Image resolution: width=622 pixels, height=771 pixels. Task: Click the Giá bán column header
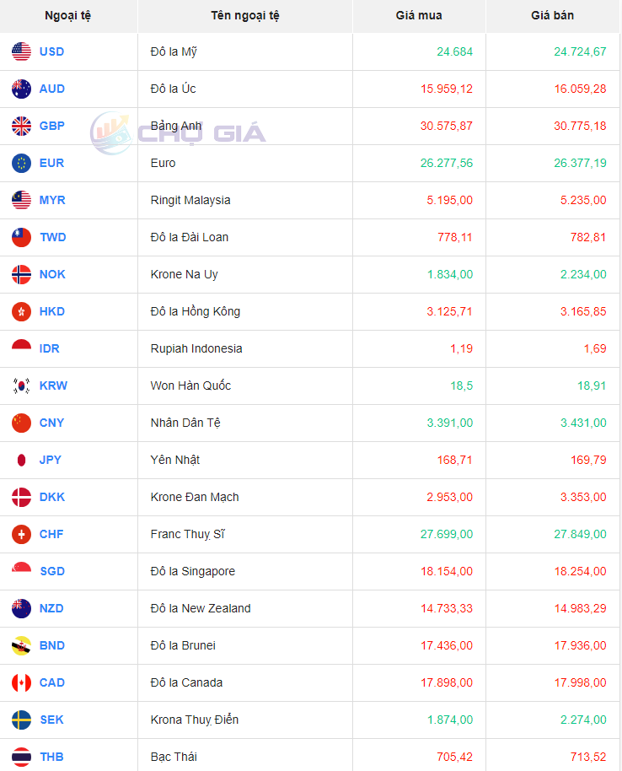(553, 15)
